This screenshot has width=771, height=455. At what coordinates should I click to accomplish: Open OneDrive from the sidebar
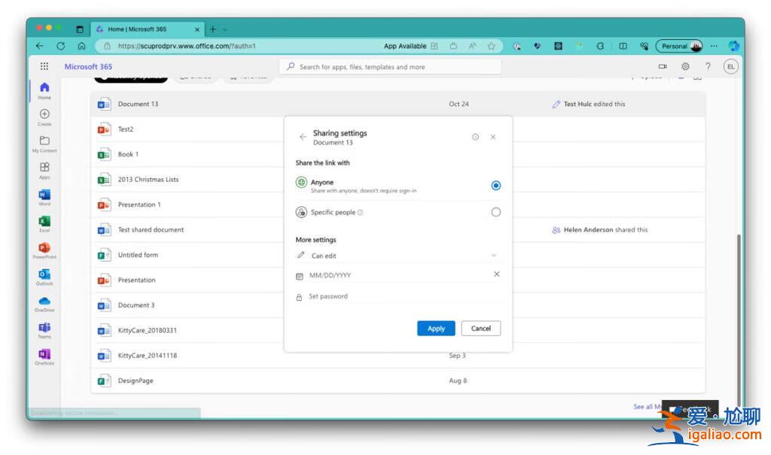44,302
